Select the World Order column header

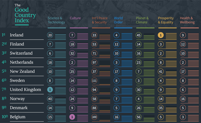coord(118,20)
